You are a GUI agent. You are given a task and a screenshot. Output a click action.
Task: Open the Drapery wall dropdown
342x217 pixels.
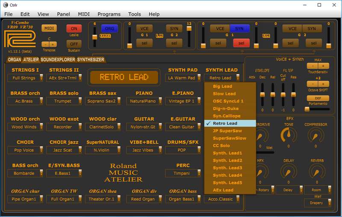pyautogui.click(x=318, y=203)
